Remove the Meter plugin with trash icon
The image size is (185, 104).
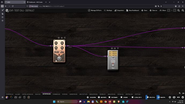coord(118,48)
